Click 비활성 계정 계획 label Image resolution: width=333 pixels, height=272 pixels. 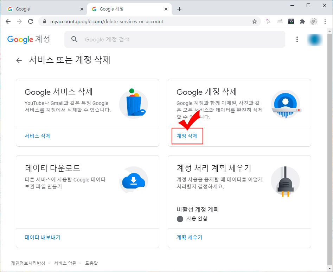pos(198,210)
